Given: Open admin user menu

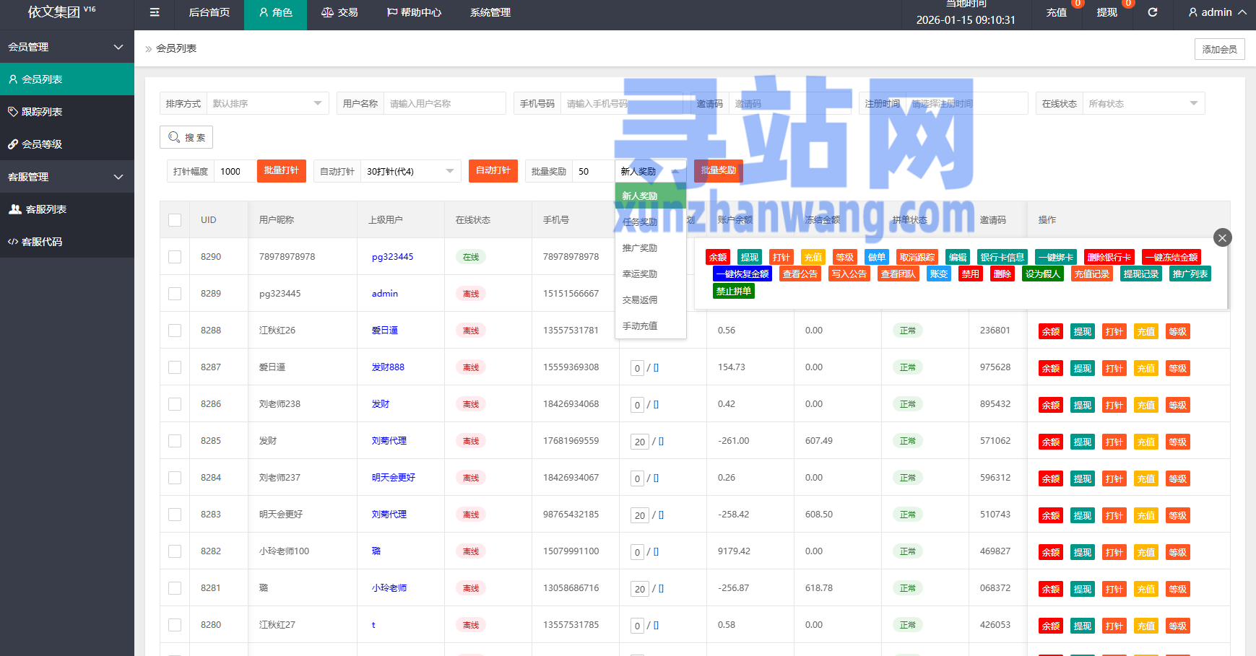Looking at the screenshot, I should 1217,12.
